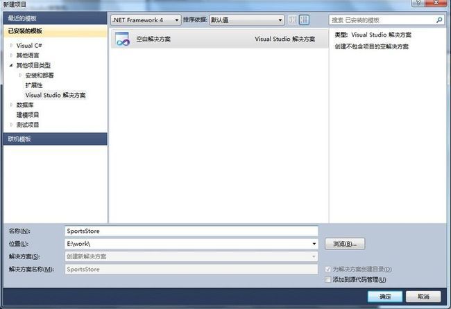Select the 空白解决方案 template row
This screenshot has width=451, height=309.
point(219,39)
